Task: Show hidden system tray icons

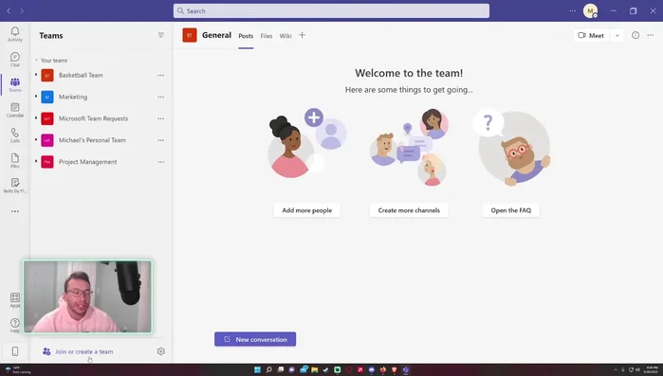Action: coord(616,370)
